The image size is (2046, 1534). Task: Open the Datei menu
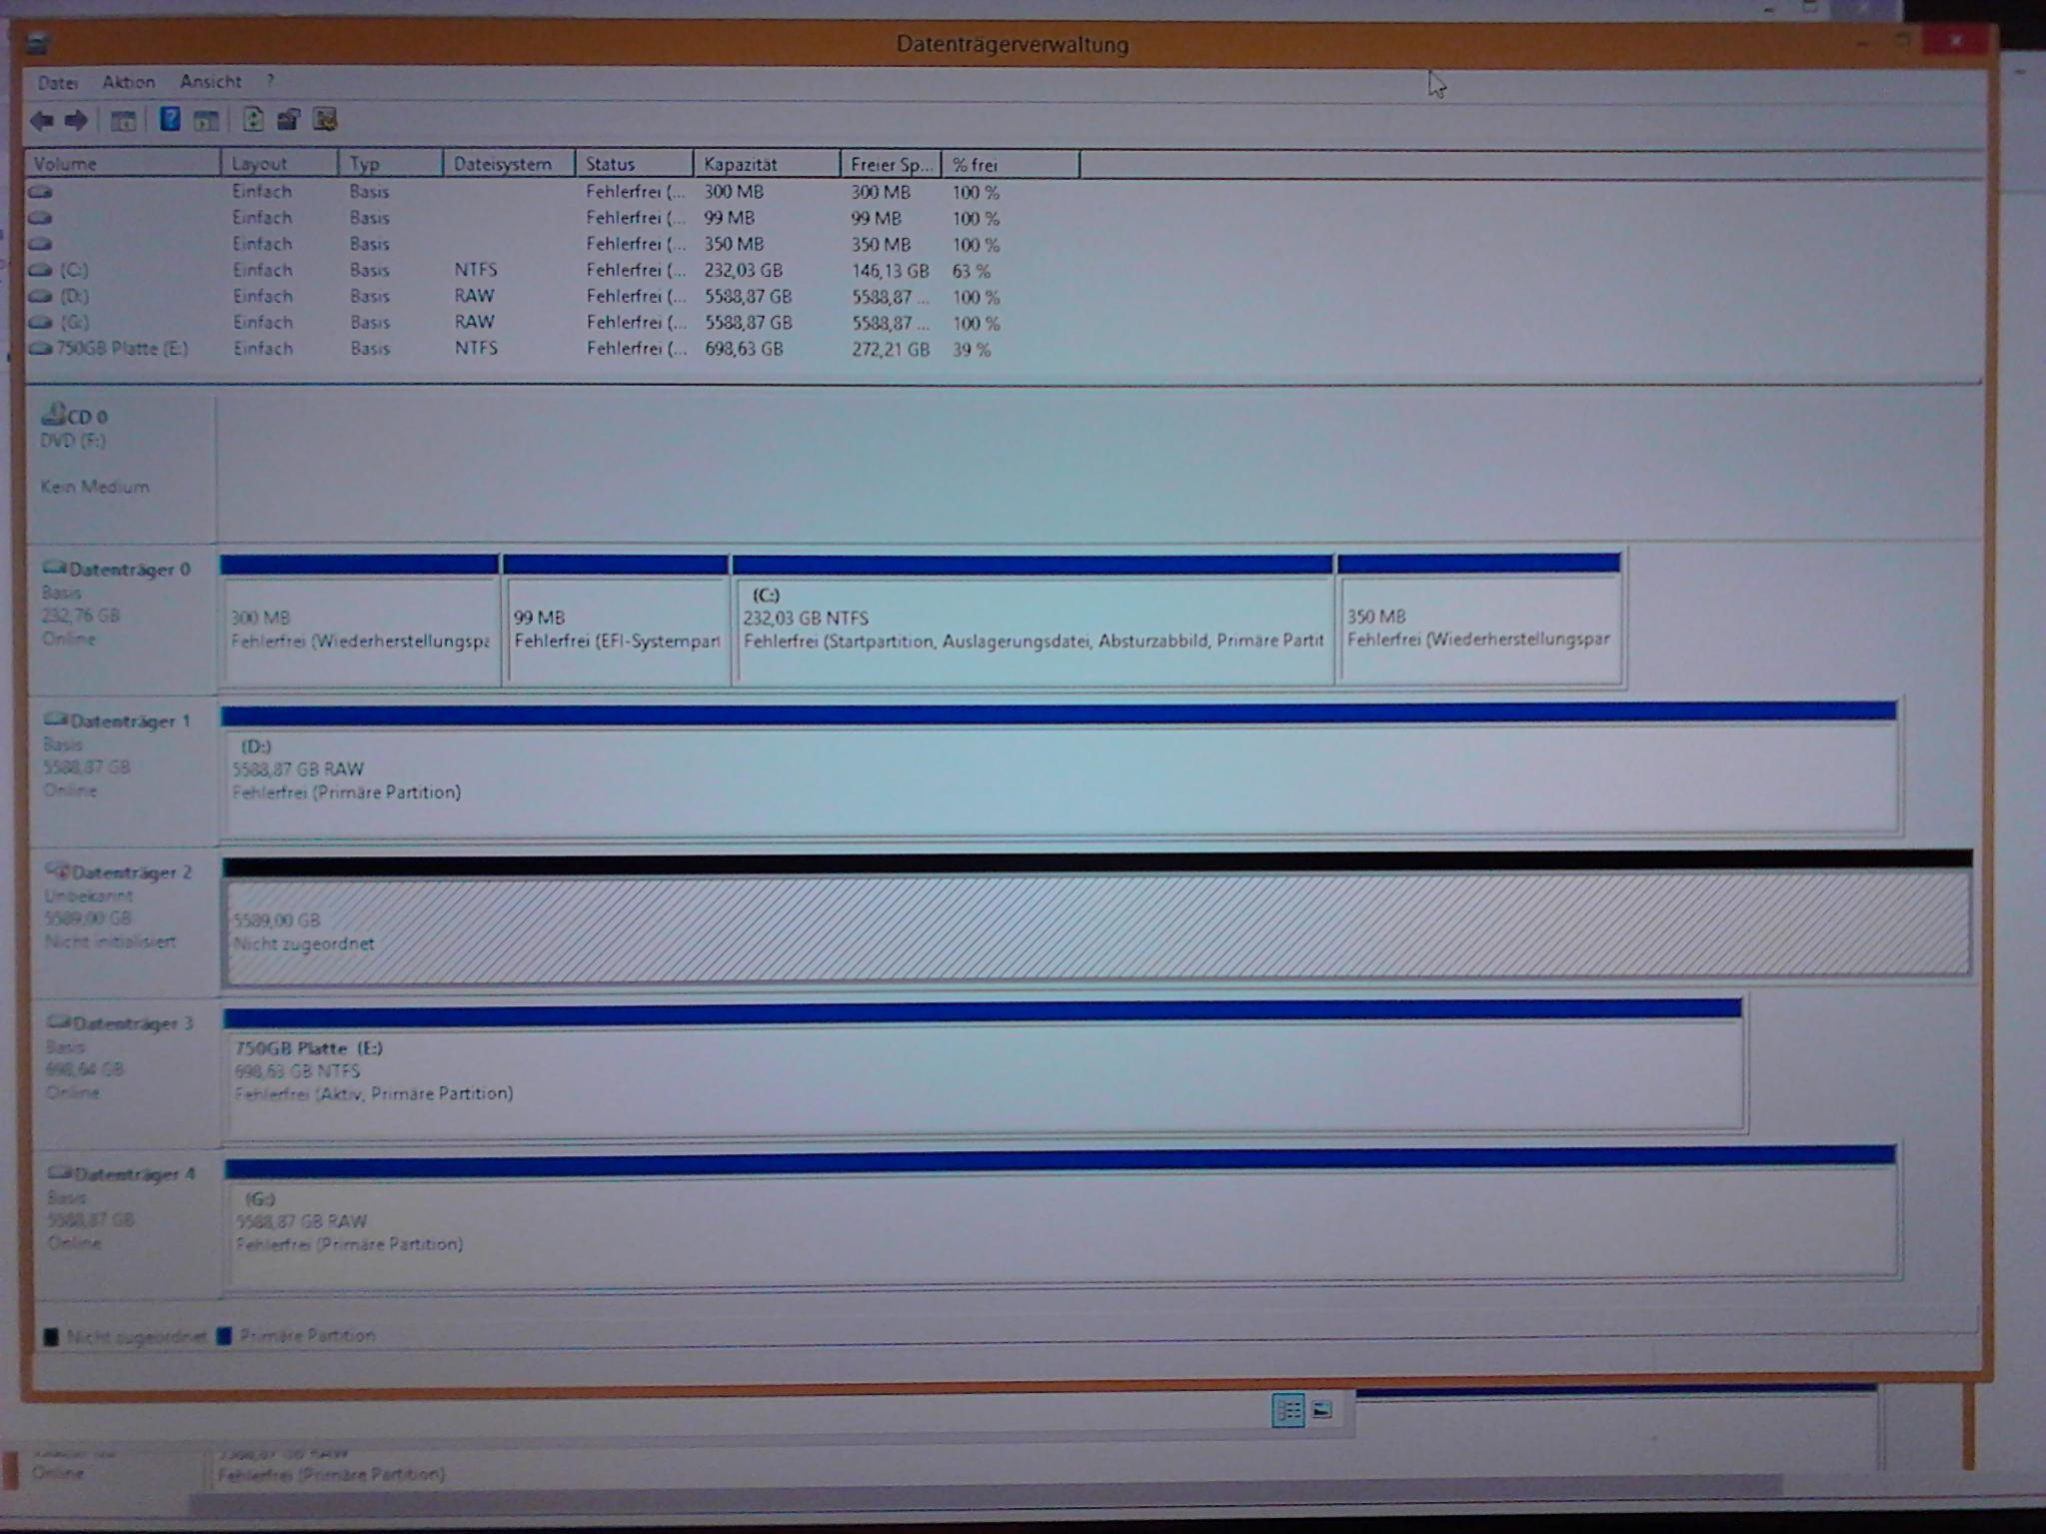(57, 82)
